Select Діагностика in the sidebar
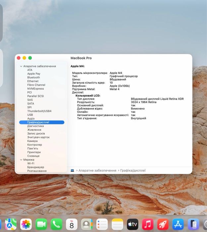 (x=35, y=126)
